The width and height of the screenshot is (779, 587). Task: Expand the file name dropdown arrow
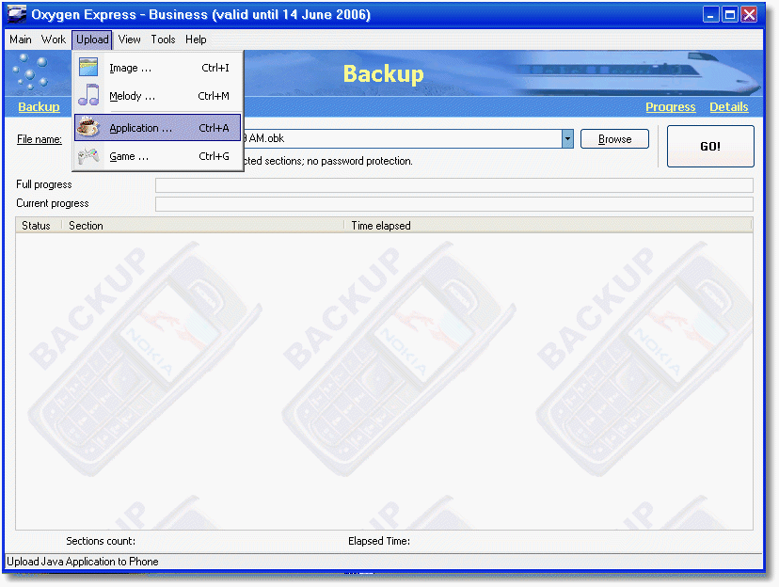(567, 139)
